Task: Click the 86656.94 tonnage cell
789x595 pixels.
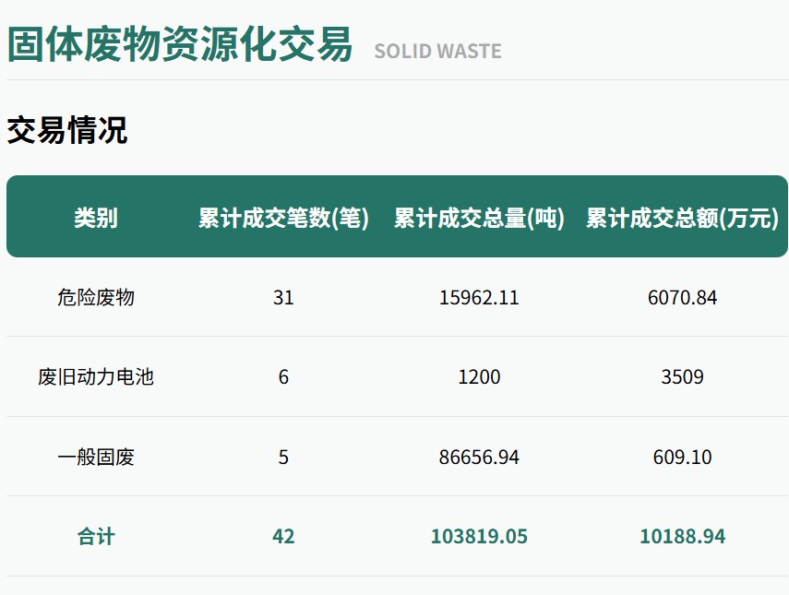Action: click(x=479, y=458)
